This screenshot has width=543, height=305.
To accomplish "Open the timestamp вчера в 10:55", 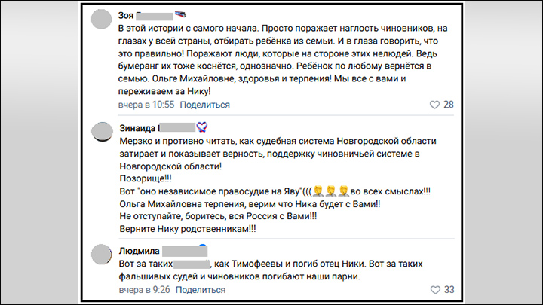I will pyautogui.click(x=146, y=105).
